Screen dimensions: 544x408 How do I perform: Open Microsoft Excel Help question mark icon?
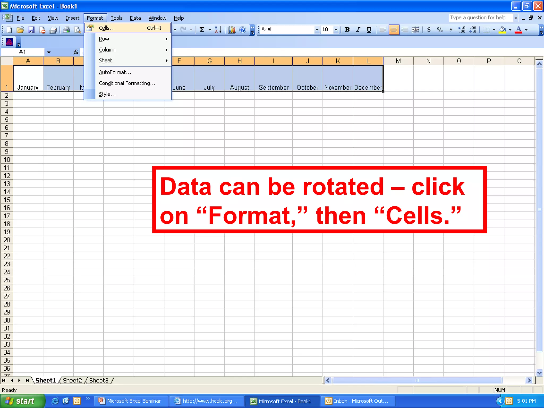pyautogui.click(x=243, y=30)
